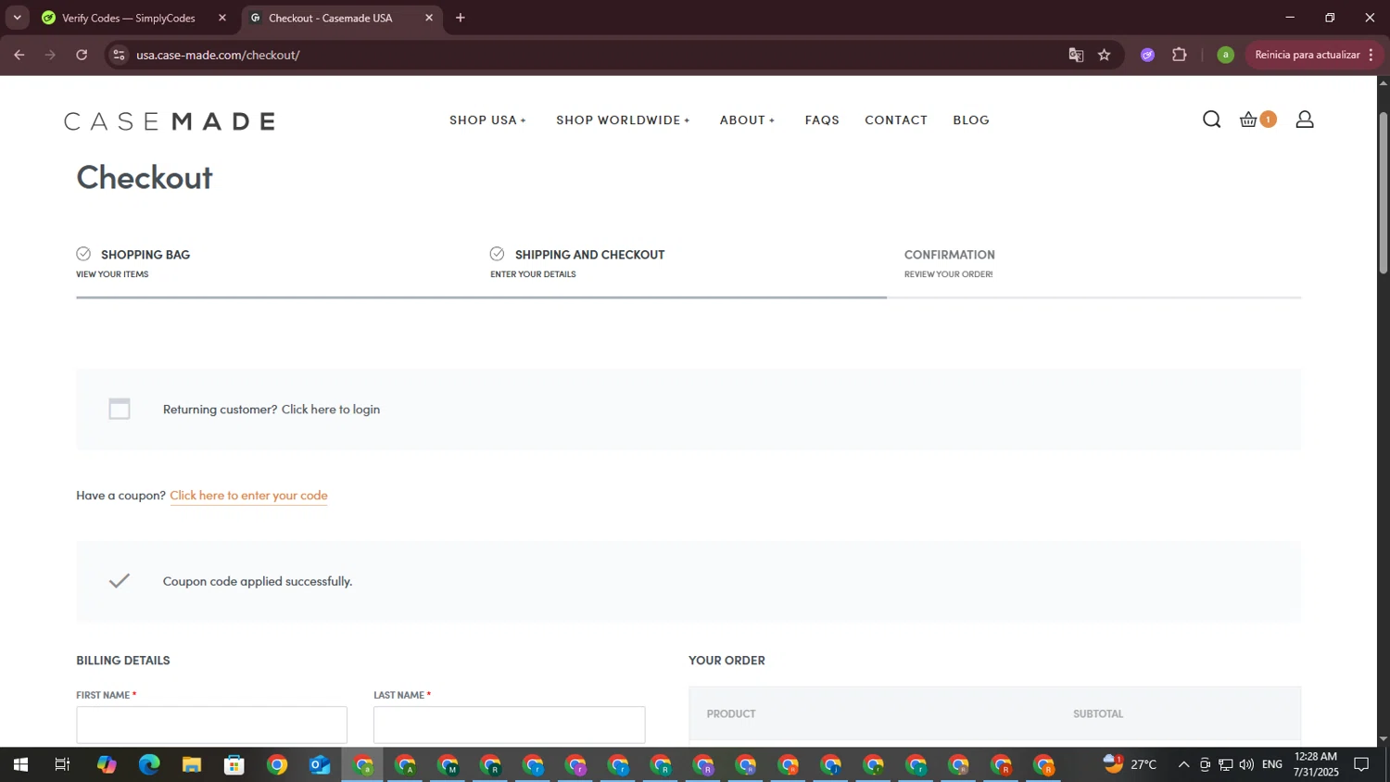Reload the checkout page
Screen dimensions: 1390x782
[82, 55]
